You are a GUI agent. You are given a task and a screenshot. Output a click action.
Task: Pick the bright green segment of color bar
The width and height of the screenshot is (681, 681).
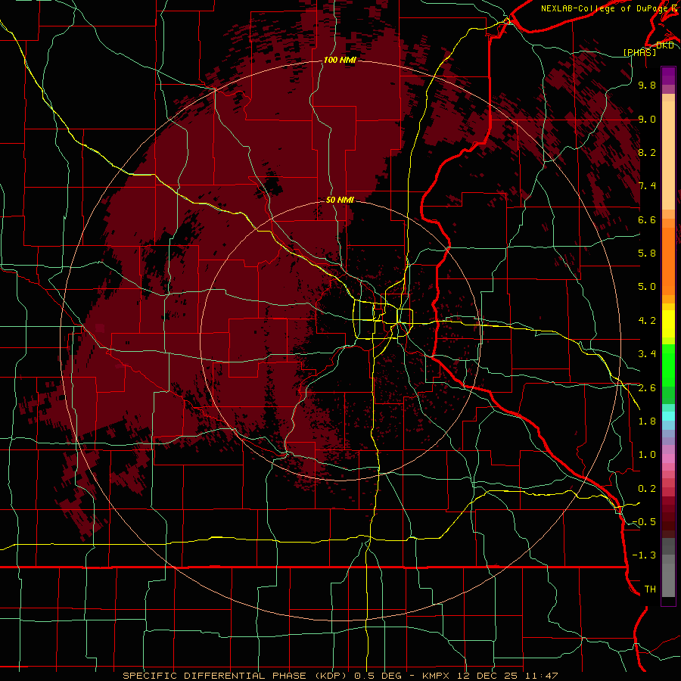coord(668,365)
